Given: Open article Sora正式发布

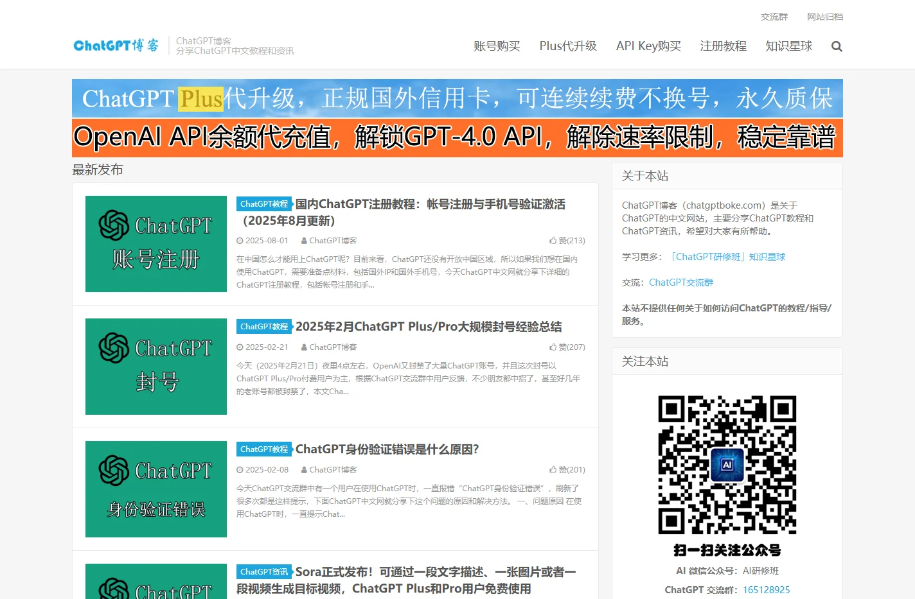Looking at the screenshot, I should [406, 580].
